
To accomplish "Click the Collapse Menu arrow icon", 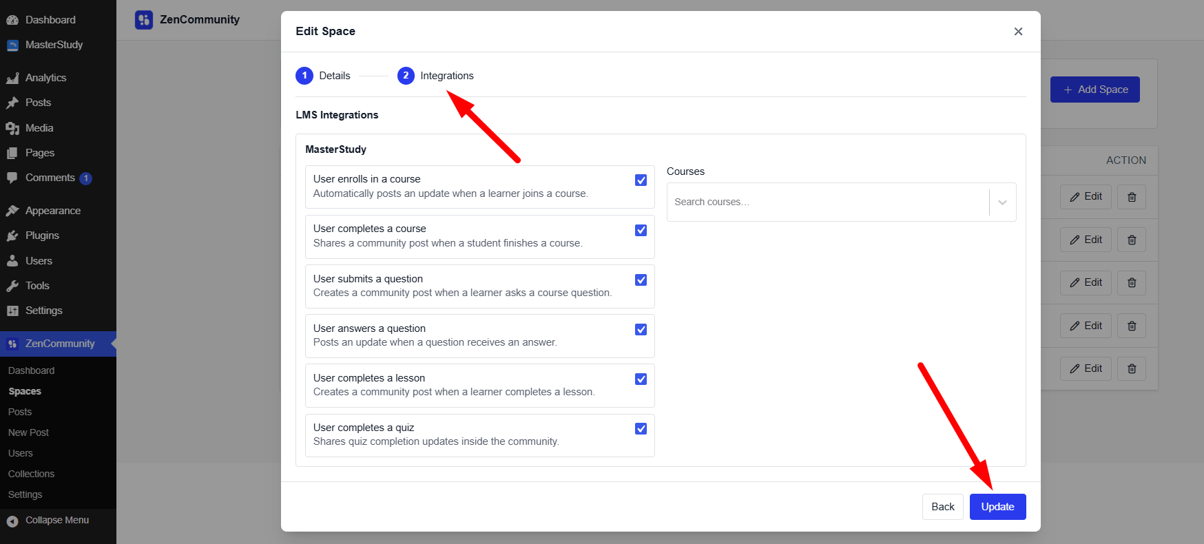I will click(x=12, y=521).
